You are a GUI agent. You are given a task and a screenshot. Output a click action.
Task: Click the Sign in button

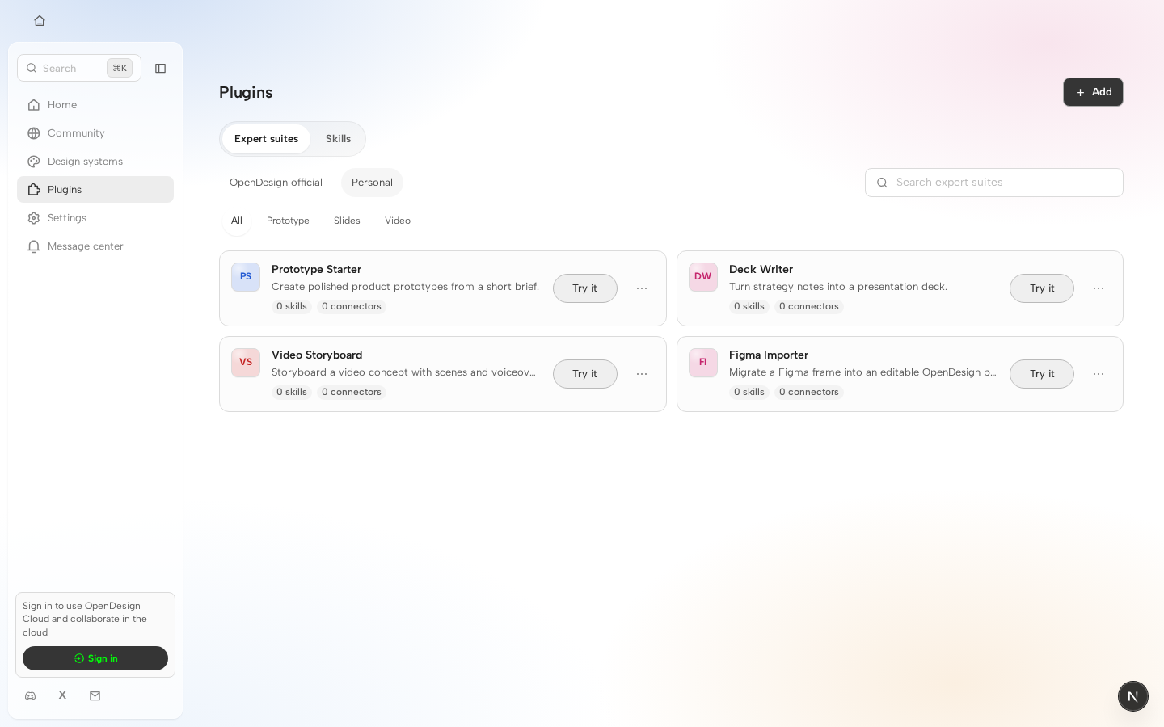pos(95,658)
